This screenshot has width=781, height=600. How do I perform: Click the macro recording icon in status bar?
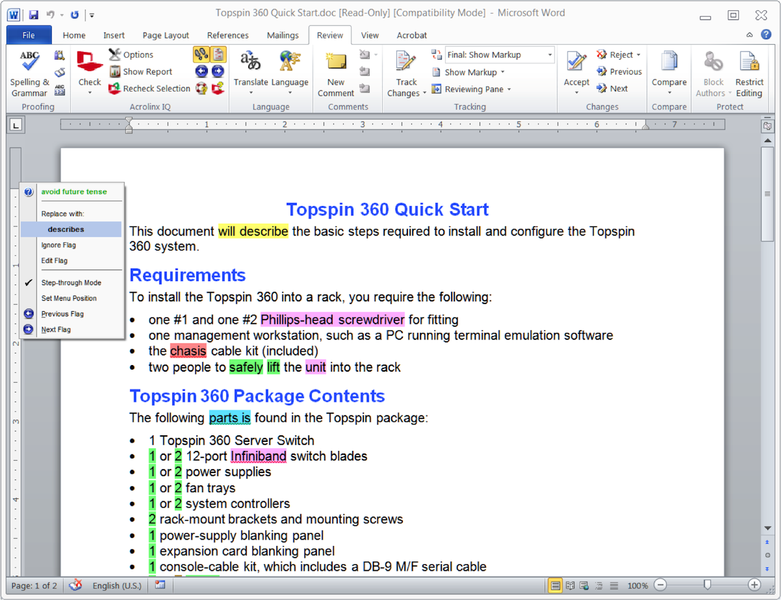[x=159, y=585]
